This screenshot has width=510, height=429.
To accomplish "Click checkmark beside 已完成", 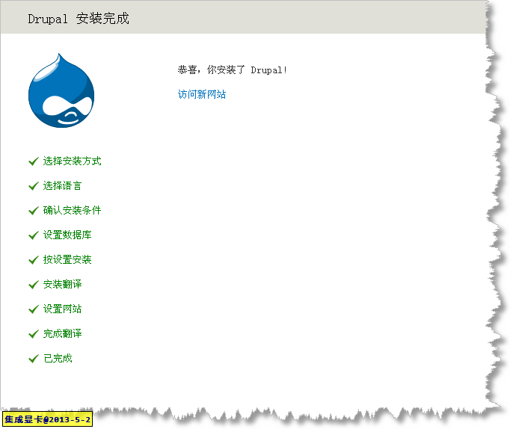I will [x=34, y=359].
